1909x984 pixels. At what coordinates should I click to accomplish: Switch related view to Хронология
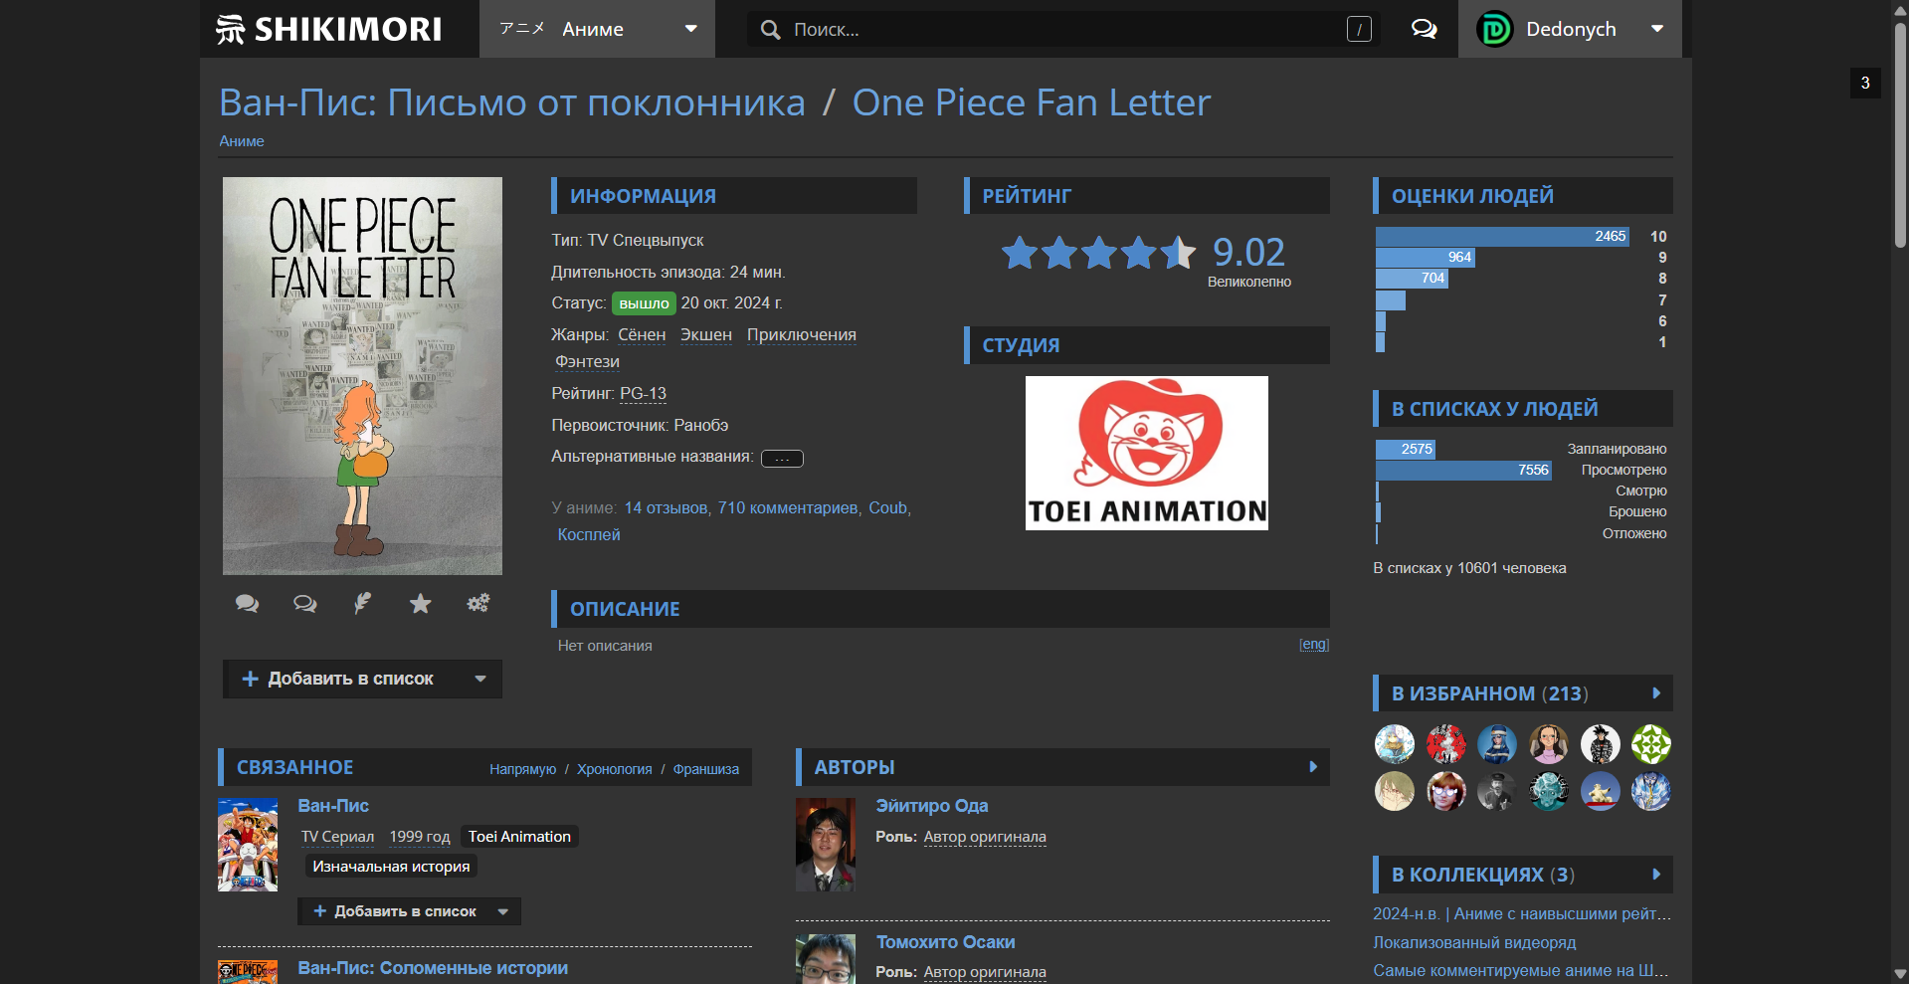point(615,769)
